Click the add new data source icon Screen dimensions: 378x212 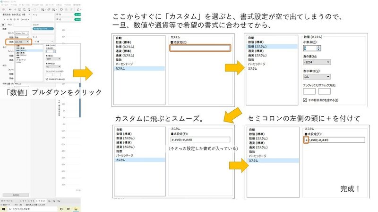click(x=25, y=9)
